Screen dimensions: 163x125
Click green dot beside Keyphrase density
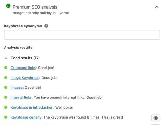tap(6, 117)
